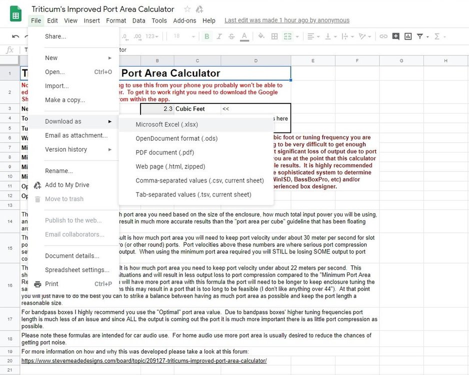Click the insert link icon
Image resolution: width=469 pixels, height=375 pixels.
point(383,36)
